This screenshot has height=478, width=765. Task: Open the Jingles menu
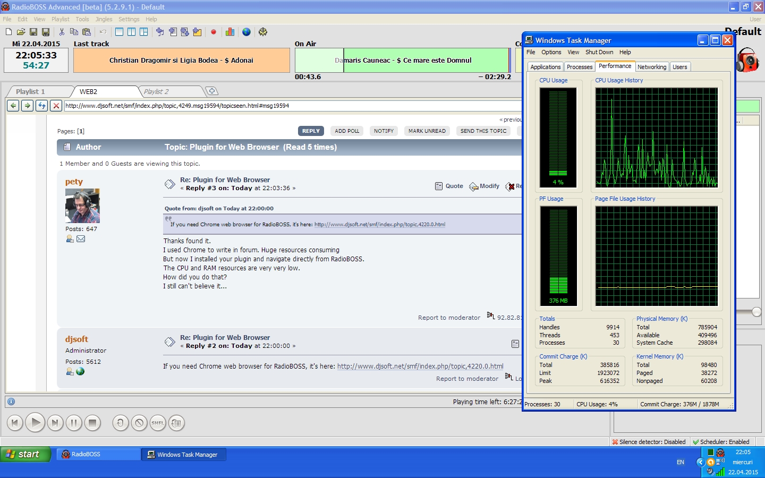[x=104, y=19]
